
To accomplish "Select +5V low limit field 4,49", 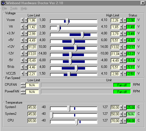I will click(32, 40).
